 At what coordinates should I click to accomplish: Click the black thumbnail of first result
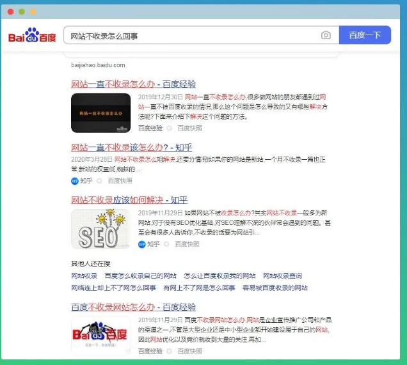point(100,113)
